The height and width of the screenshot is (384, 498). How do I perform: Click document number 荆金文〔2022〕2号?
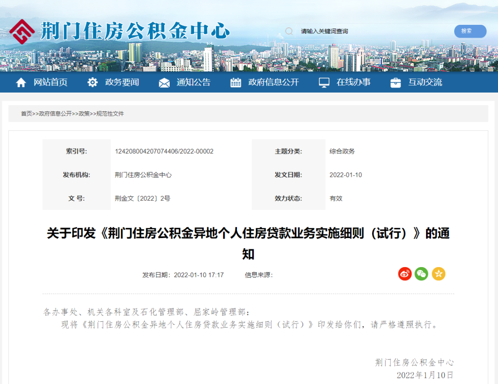pyautogui.click(x=142, y=198)
